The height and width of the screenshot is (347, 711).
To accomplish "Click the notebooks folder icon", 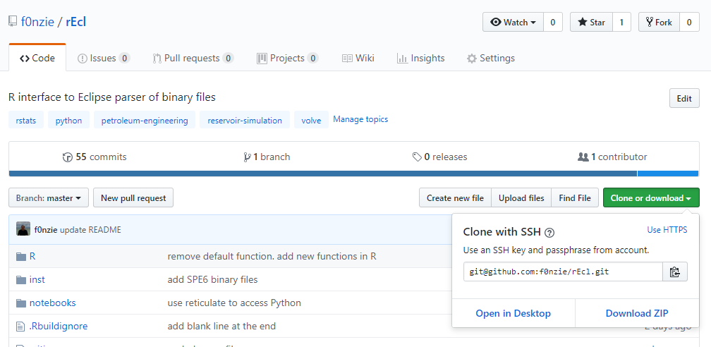I will [x=20, y=303].
